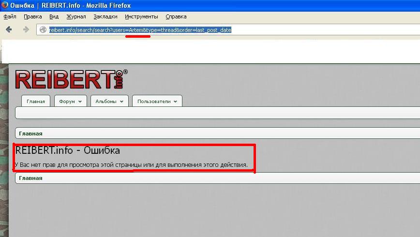Screen dimensions: 420x237
Task: Open the Закладки menu
Action: (105, 16)
